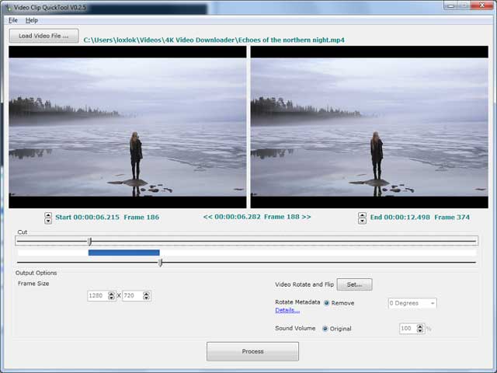Click the end cut slider handle

coord(161,263)
